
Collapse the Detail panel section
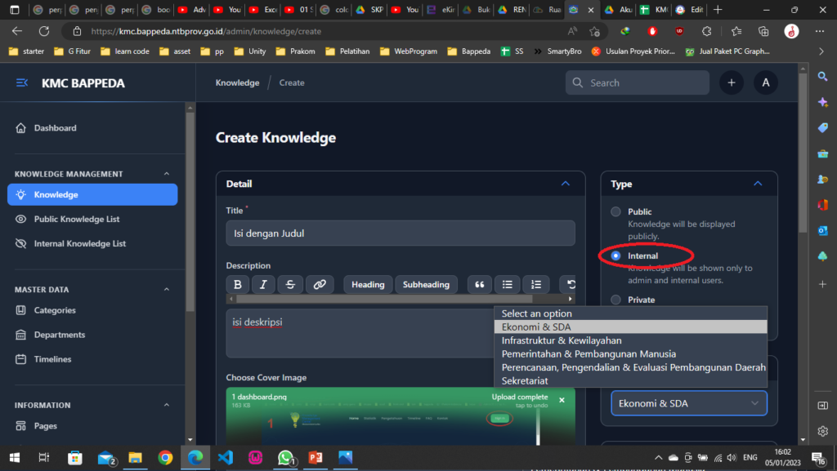pos(565,184)
